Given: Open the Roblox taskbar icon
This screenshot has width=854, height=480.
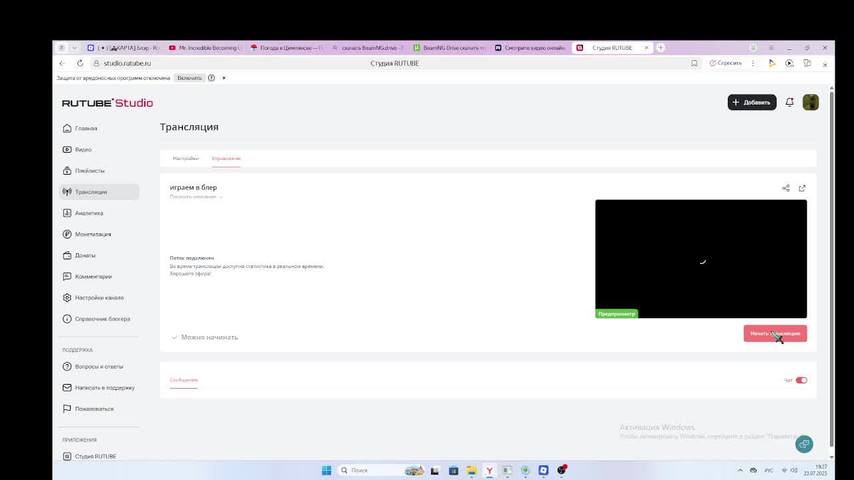Looking at the screenshot, I should [x=543, y=470].
